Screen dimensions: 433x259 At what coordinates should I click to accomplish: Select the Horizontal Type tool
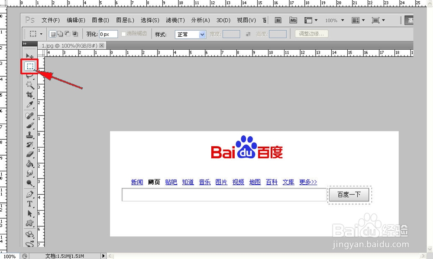tap(30, 204)
